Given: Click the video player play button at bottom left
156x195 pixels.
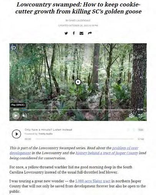Looking at the screenshot, I should 16,116.
